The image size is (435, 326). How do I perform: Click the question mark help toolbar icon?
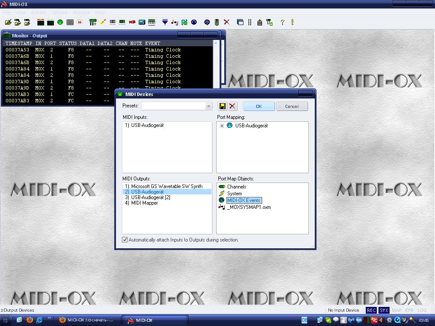[x=282, y=22]
